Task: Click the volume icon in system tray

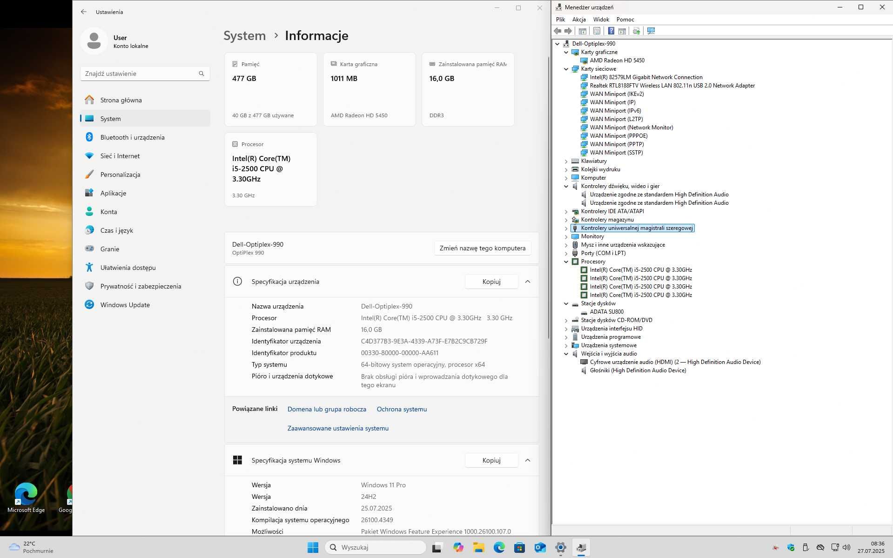Action: [846, 547]
